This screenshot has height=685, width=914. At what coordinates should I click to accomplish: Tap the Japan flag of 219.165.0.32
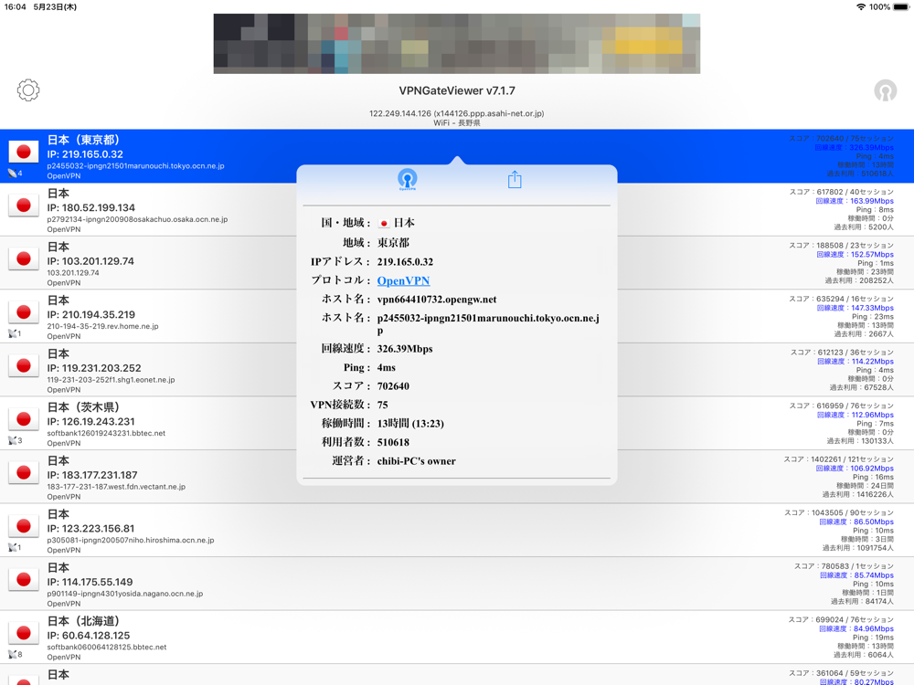[24, 152]
